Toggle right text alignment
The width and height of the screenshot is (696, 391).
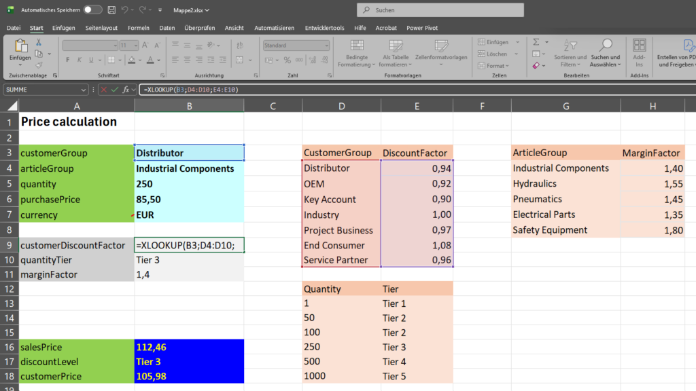(x=199, y=60)
